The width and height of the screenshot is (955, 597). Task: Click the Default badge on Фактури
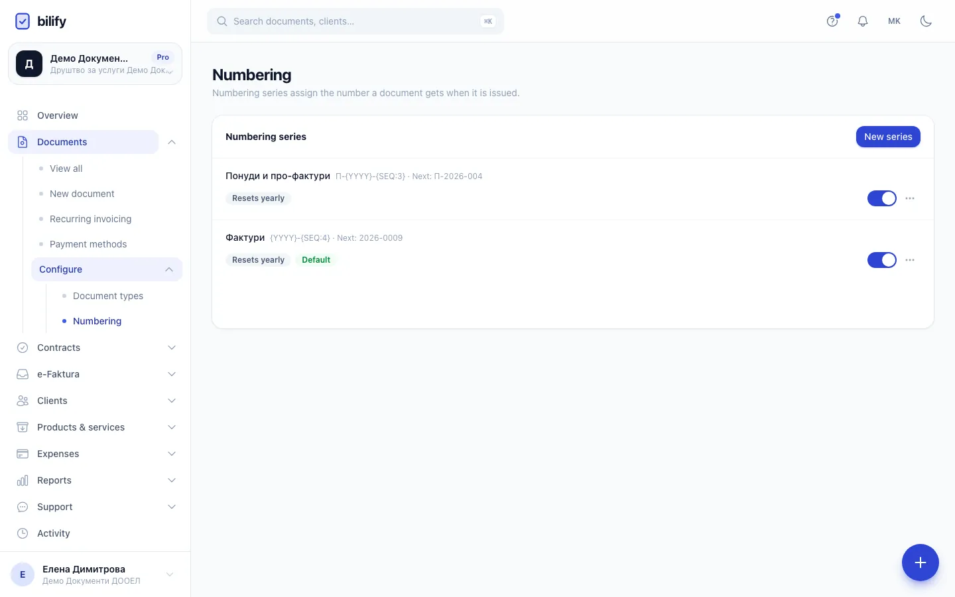coord(316,260)
